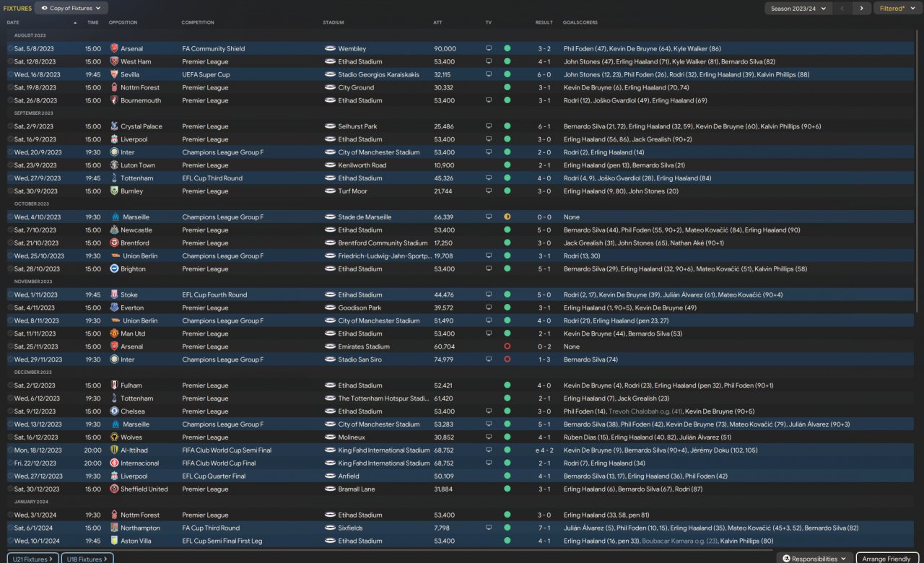
Task: Click the Arrange Friendly button
Action: pyautogui.click(x=887, y=559)
